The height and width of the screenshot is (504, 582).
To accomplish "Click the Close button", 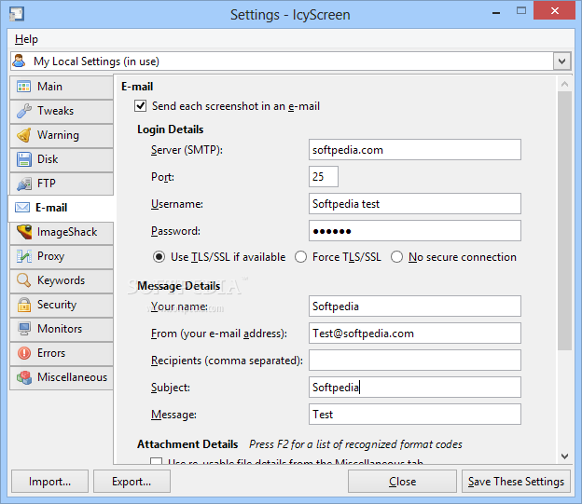I will [x=402, y=482].
